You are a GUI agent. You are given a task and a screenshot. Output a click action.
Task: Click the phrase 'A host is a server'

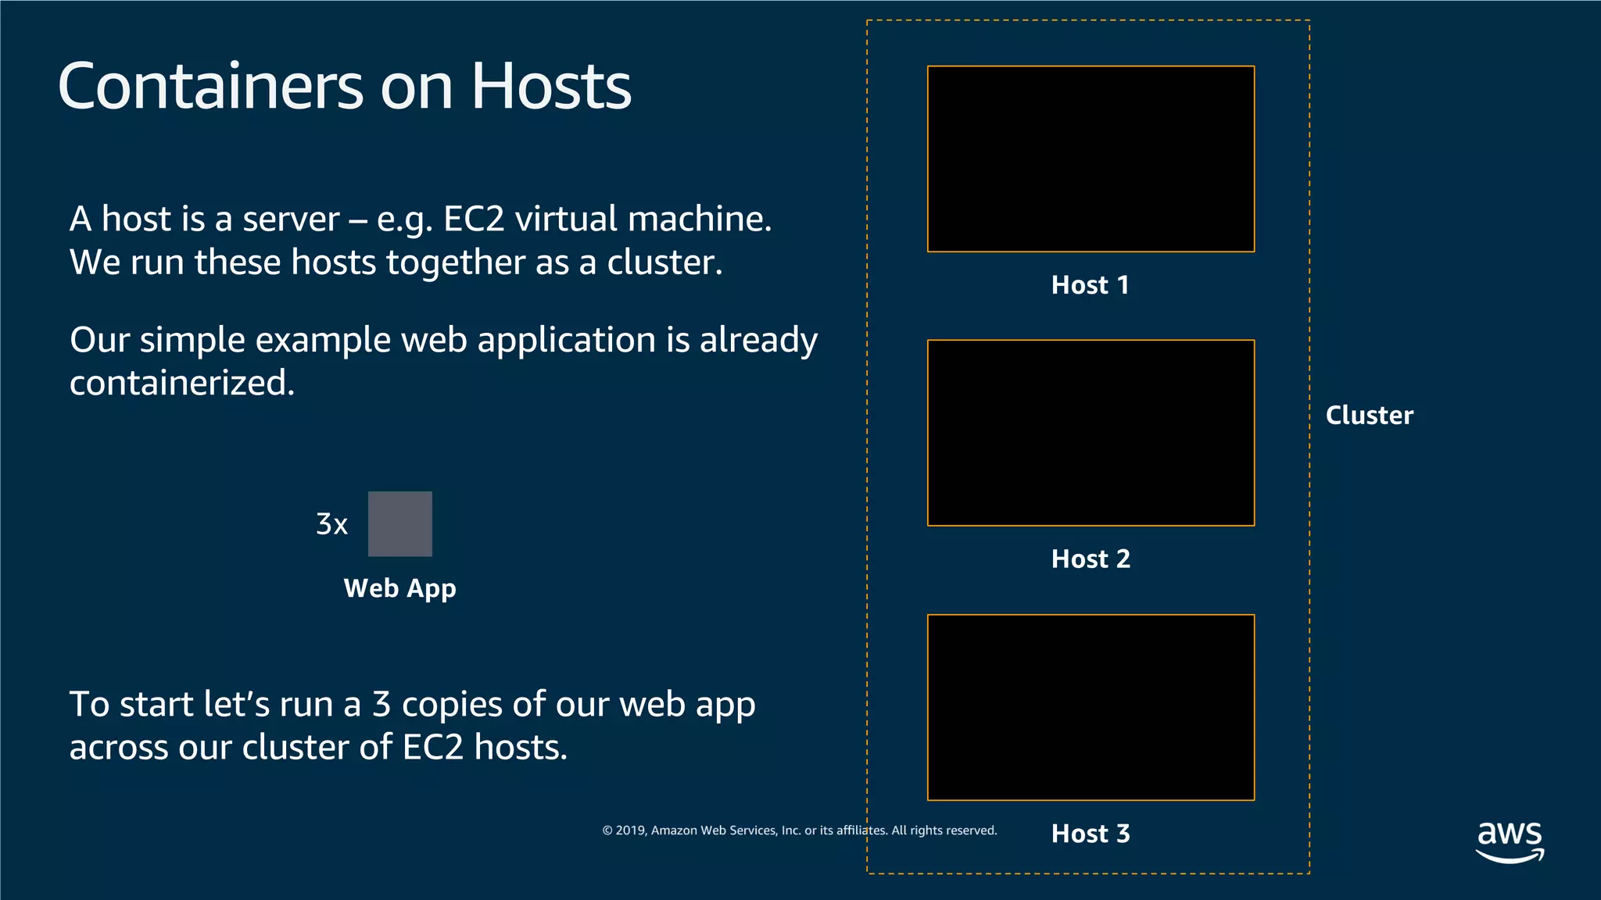pos(205,219)
